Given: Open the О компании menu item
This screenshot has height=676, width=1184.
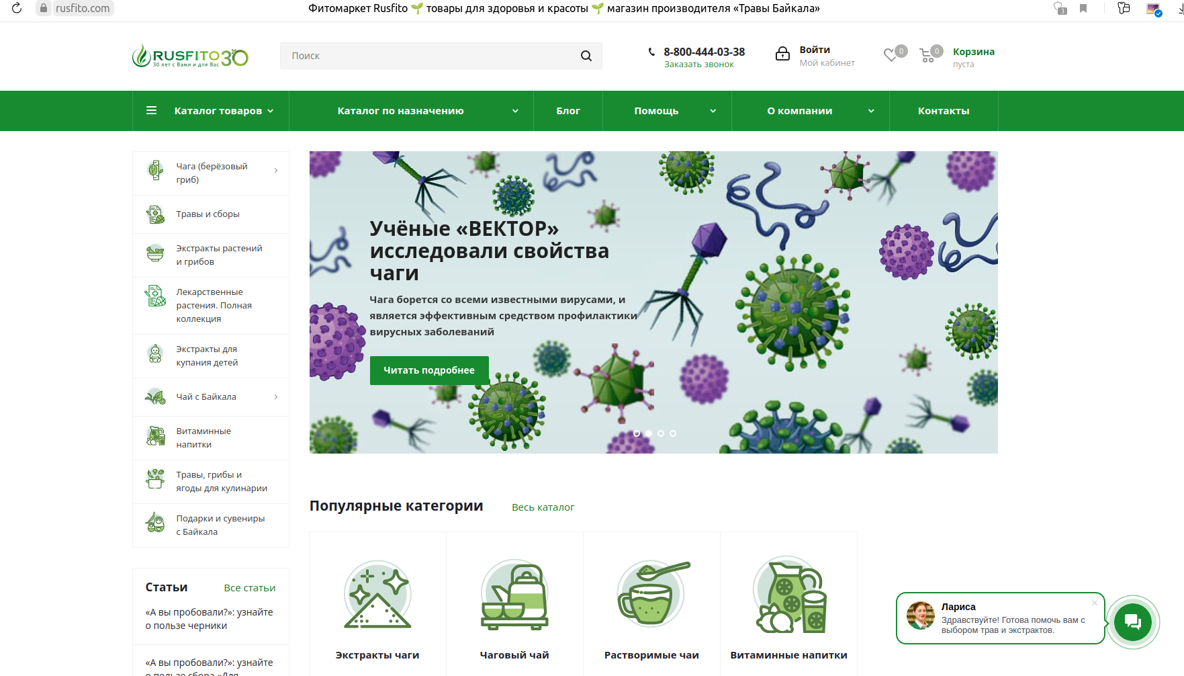Looking at the screenshot, I should point(800,111).
